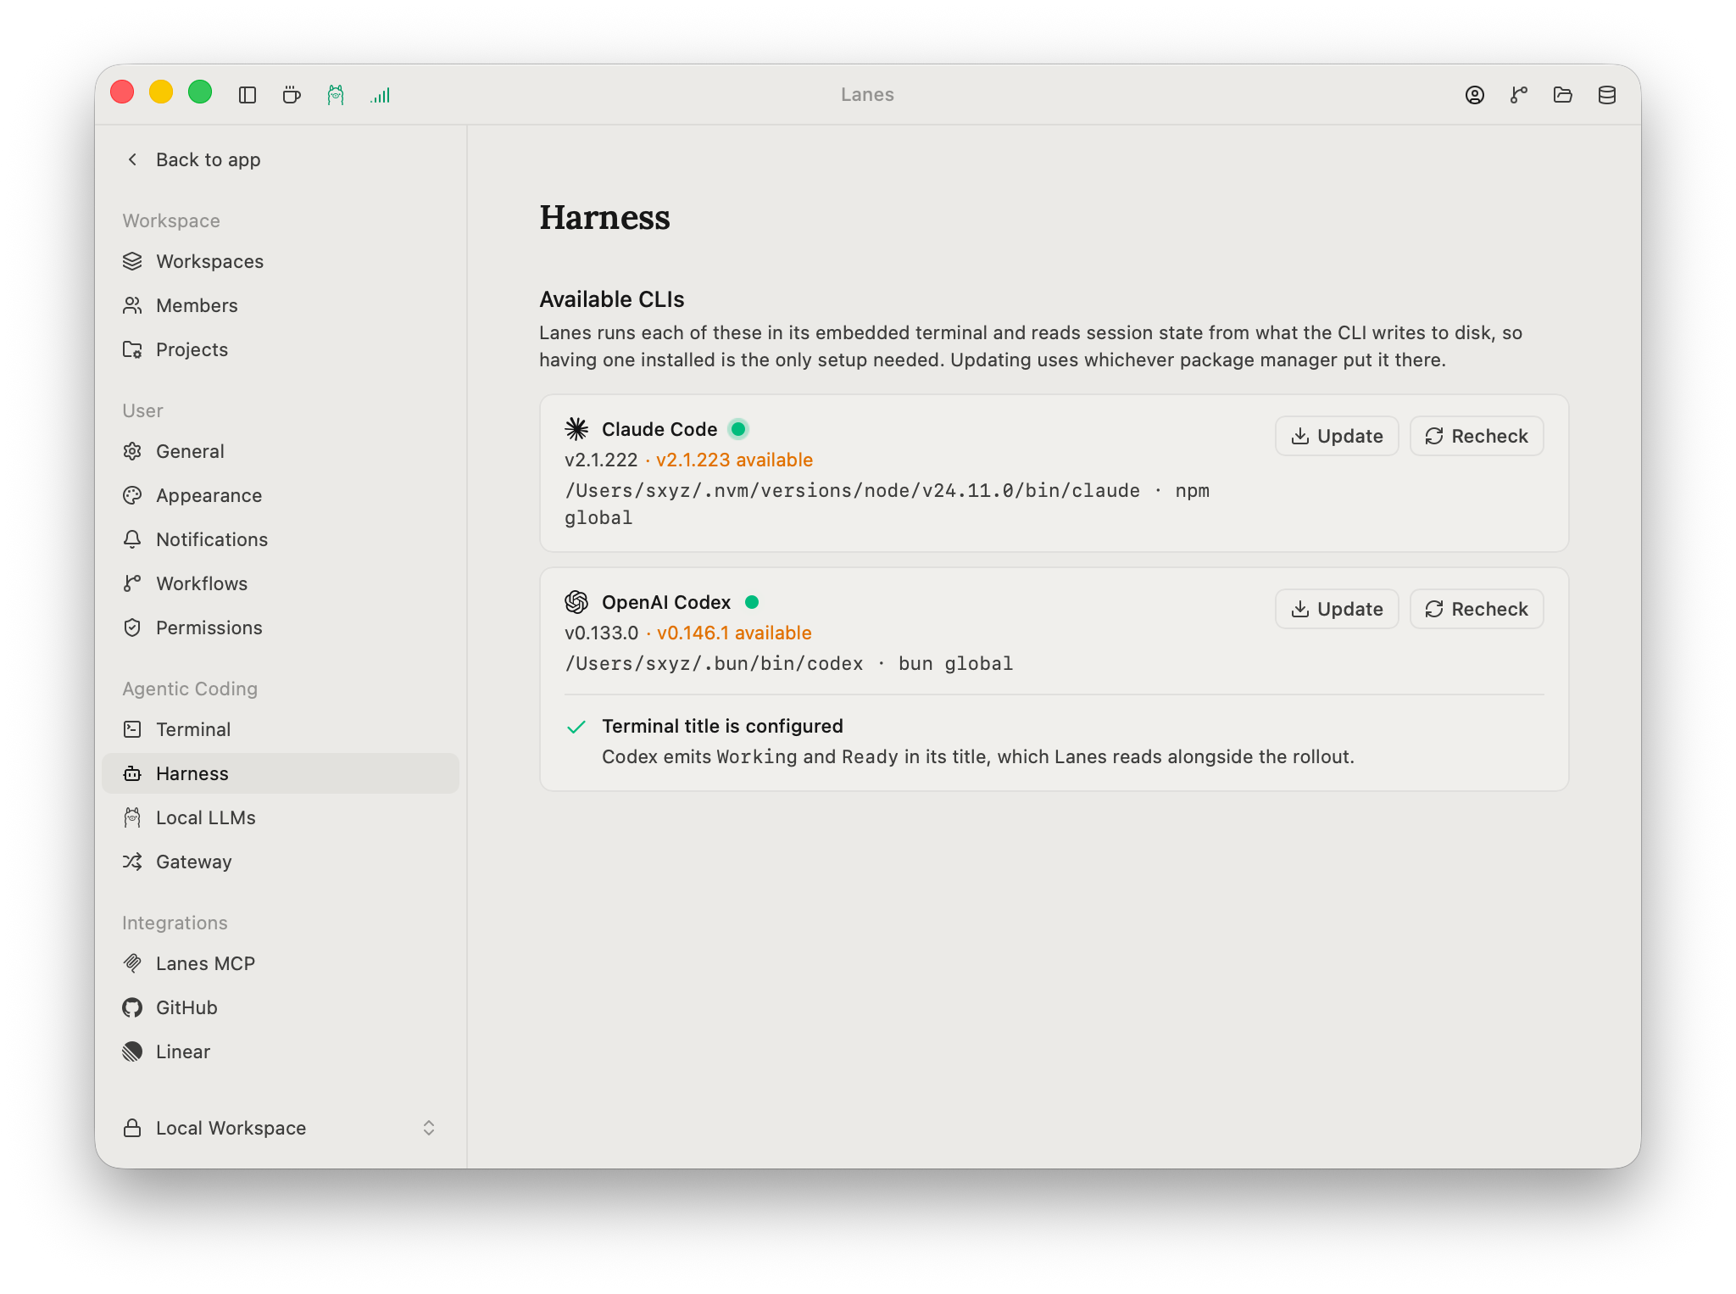
Task: Open Linear integration settings
Action: pyautogui.click(x=281, y=1051)
